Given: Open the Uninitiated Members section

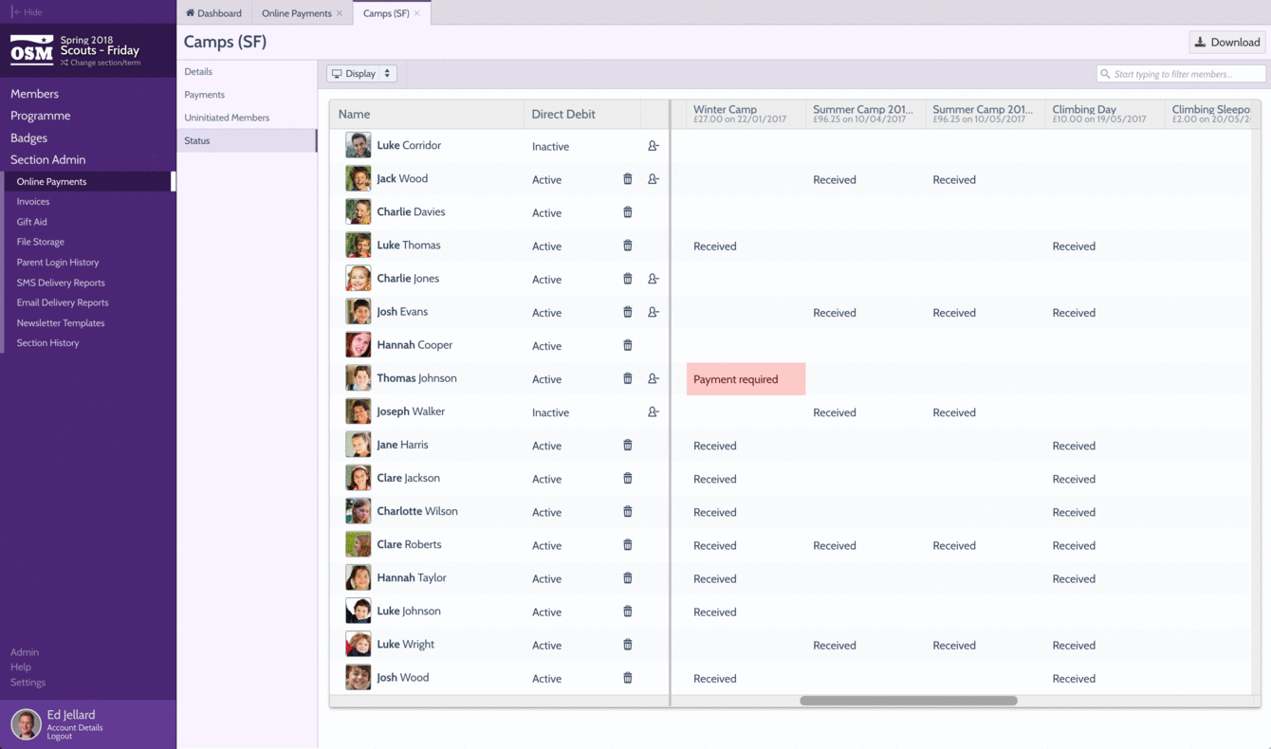Looking at the screenshot, I should click(x=227, y=118).
